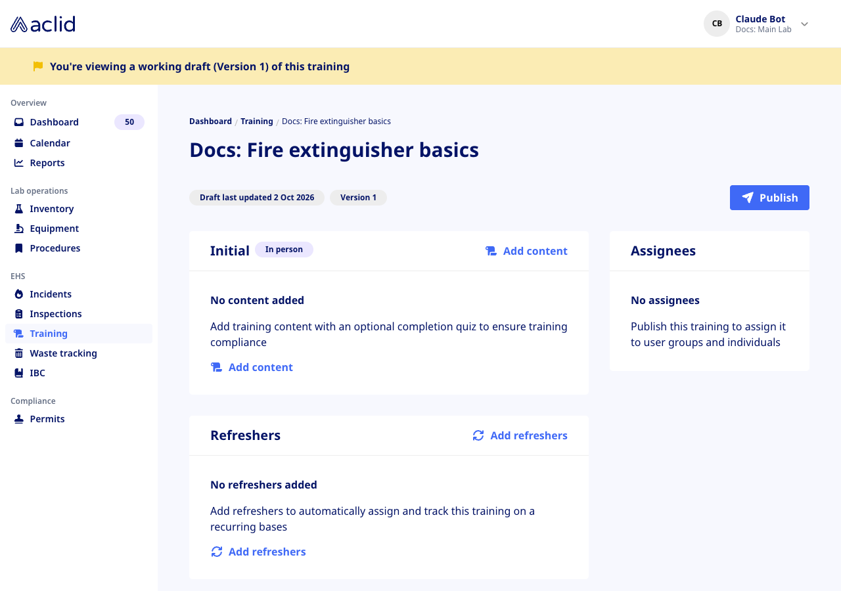The image size is (841, 591).
Task: Open Inventory in the sidebar
Action: (x=79, y=209)
